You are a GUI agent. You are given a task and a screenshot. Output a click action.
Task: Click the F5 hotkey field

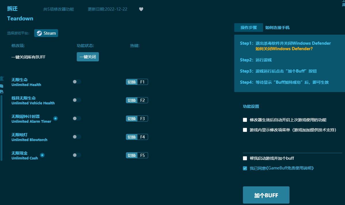pos(143,155)
